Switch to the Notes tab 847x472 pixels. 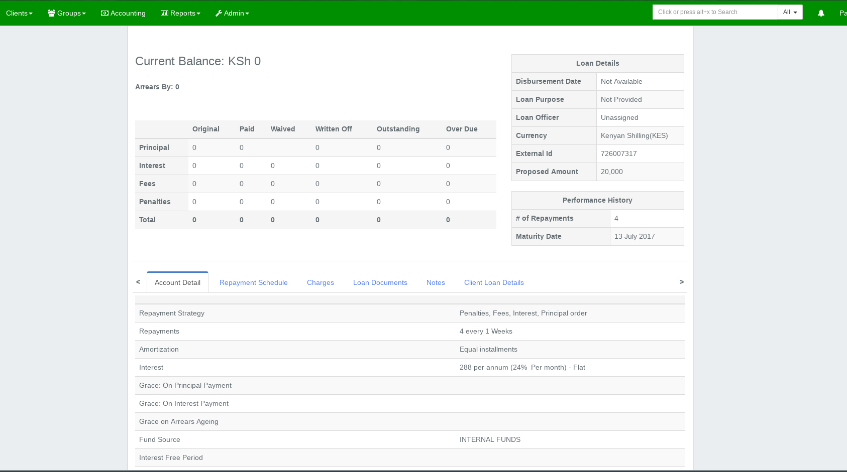tap(436, 282)
